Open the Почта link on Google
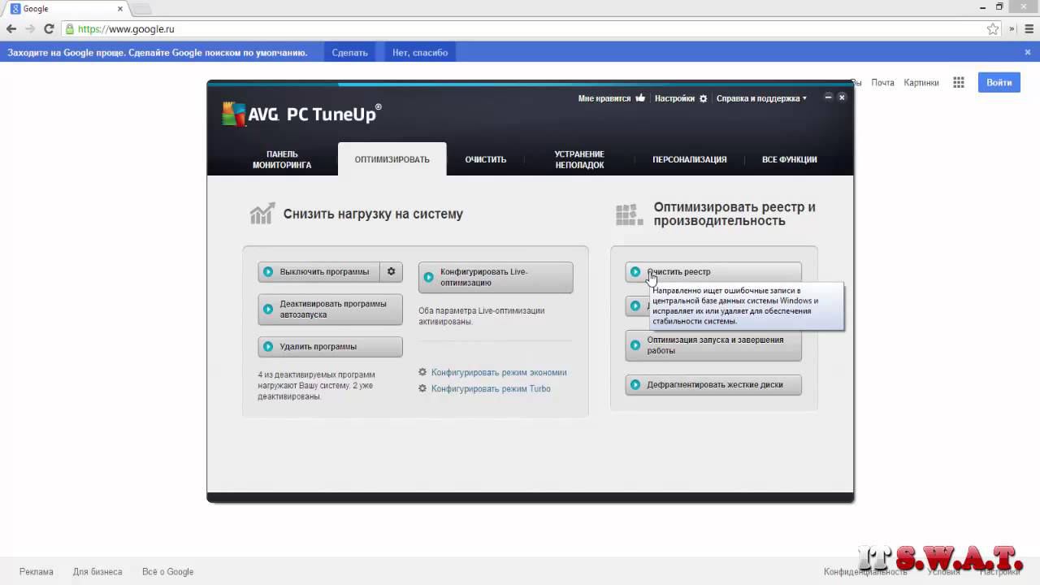This screenshot has height=585, width=1040. click(x=882, y=82)
